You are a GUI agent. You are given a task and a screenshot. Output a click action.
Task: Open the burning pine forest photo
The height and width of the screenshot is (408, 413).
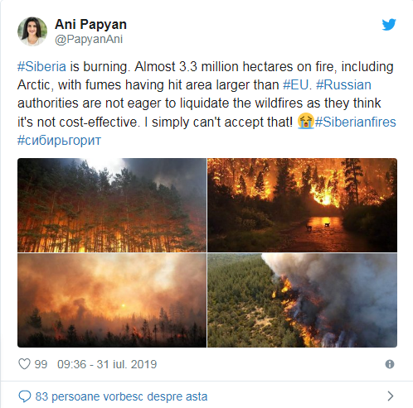coord(112,205)
